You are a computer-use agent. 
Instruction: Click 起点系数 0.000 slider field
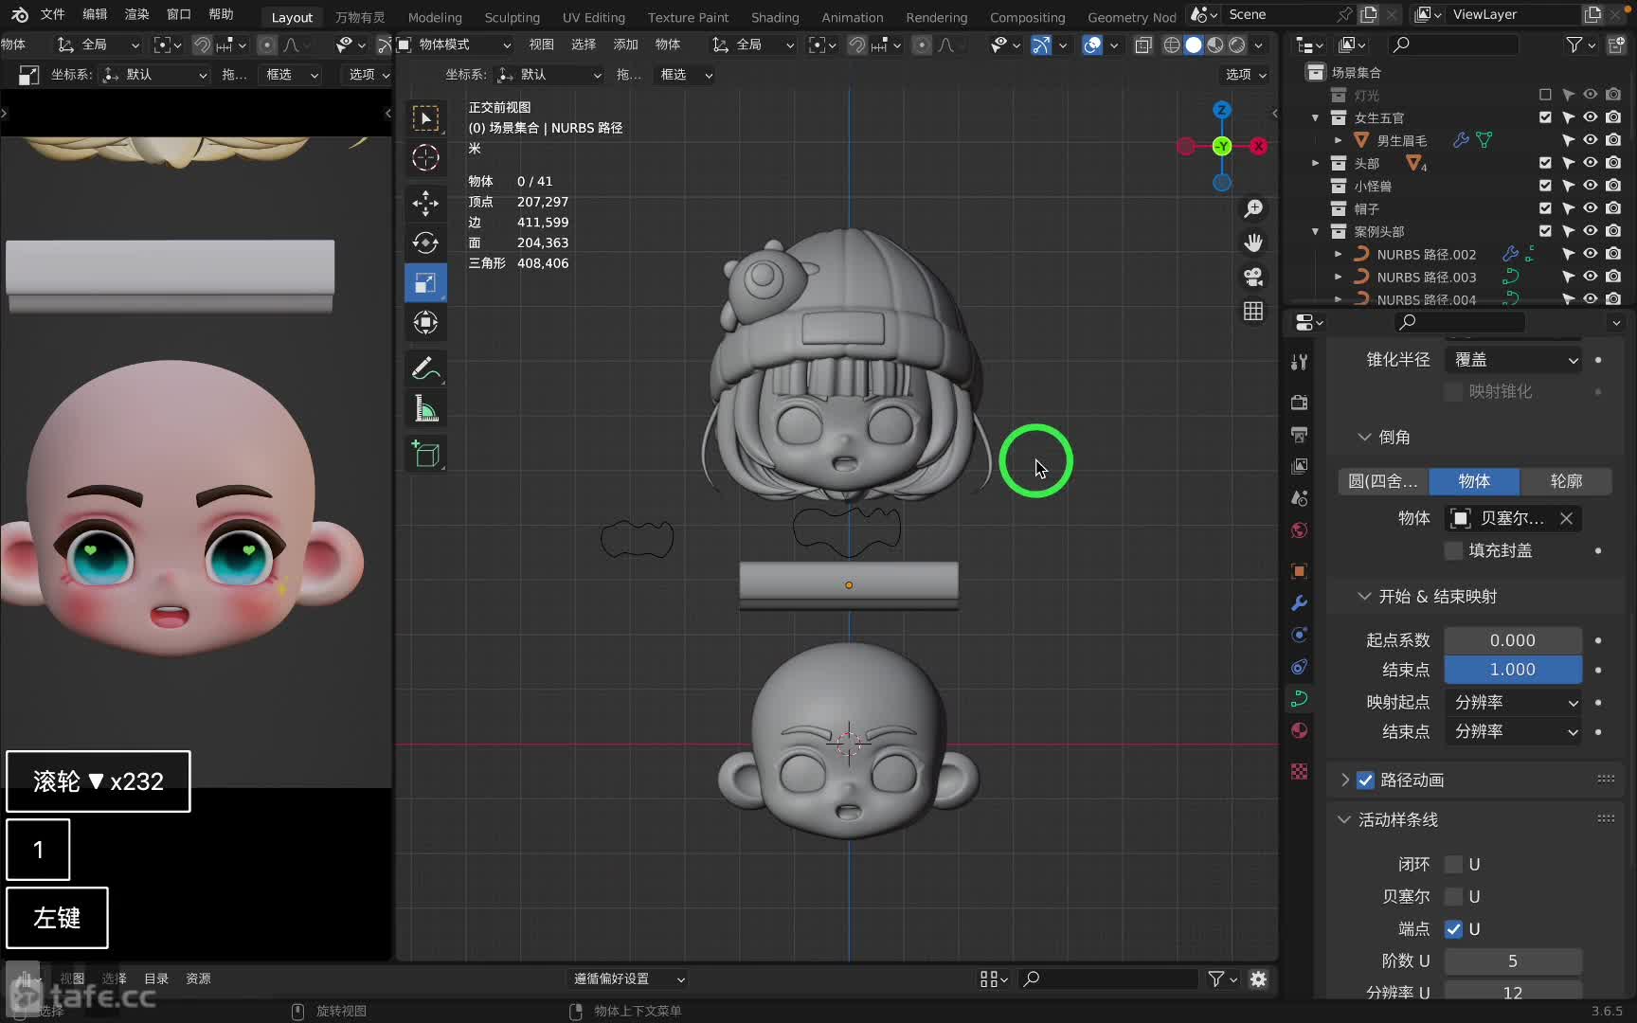click(x=1513, y=640)
